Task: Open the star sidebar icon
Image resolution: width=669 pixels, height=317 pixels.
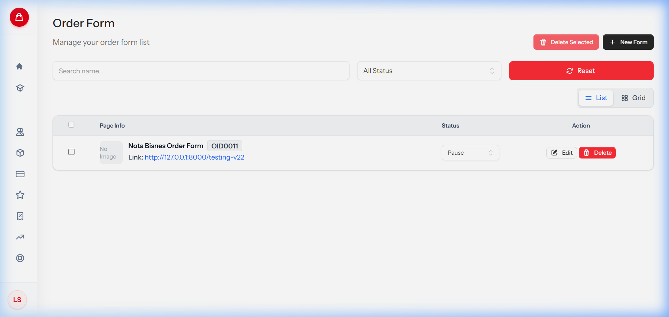Action: 20,195
